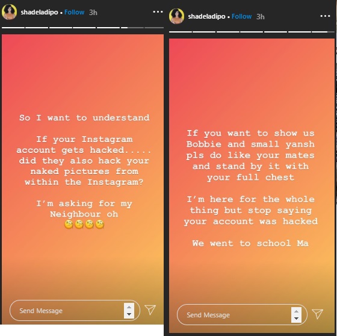Tap the left story text to pause
The width and height of the screenshot is (337, 336).
(x=84, y=171)
